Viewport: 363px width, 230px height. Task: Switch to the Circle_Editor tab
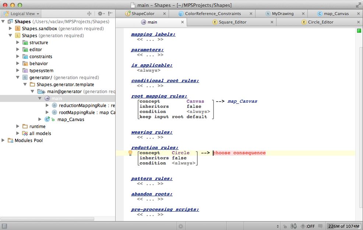point(320,22)
